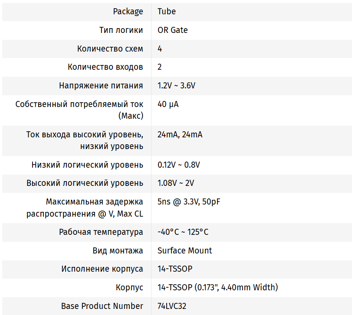Click the '14-TSSOP (0.173", 4.40mm Width)' value
Image resolution: width=352 pixels, height=315 pixels.
217,288
